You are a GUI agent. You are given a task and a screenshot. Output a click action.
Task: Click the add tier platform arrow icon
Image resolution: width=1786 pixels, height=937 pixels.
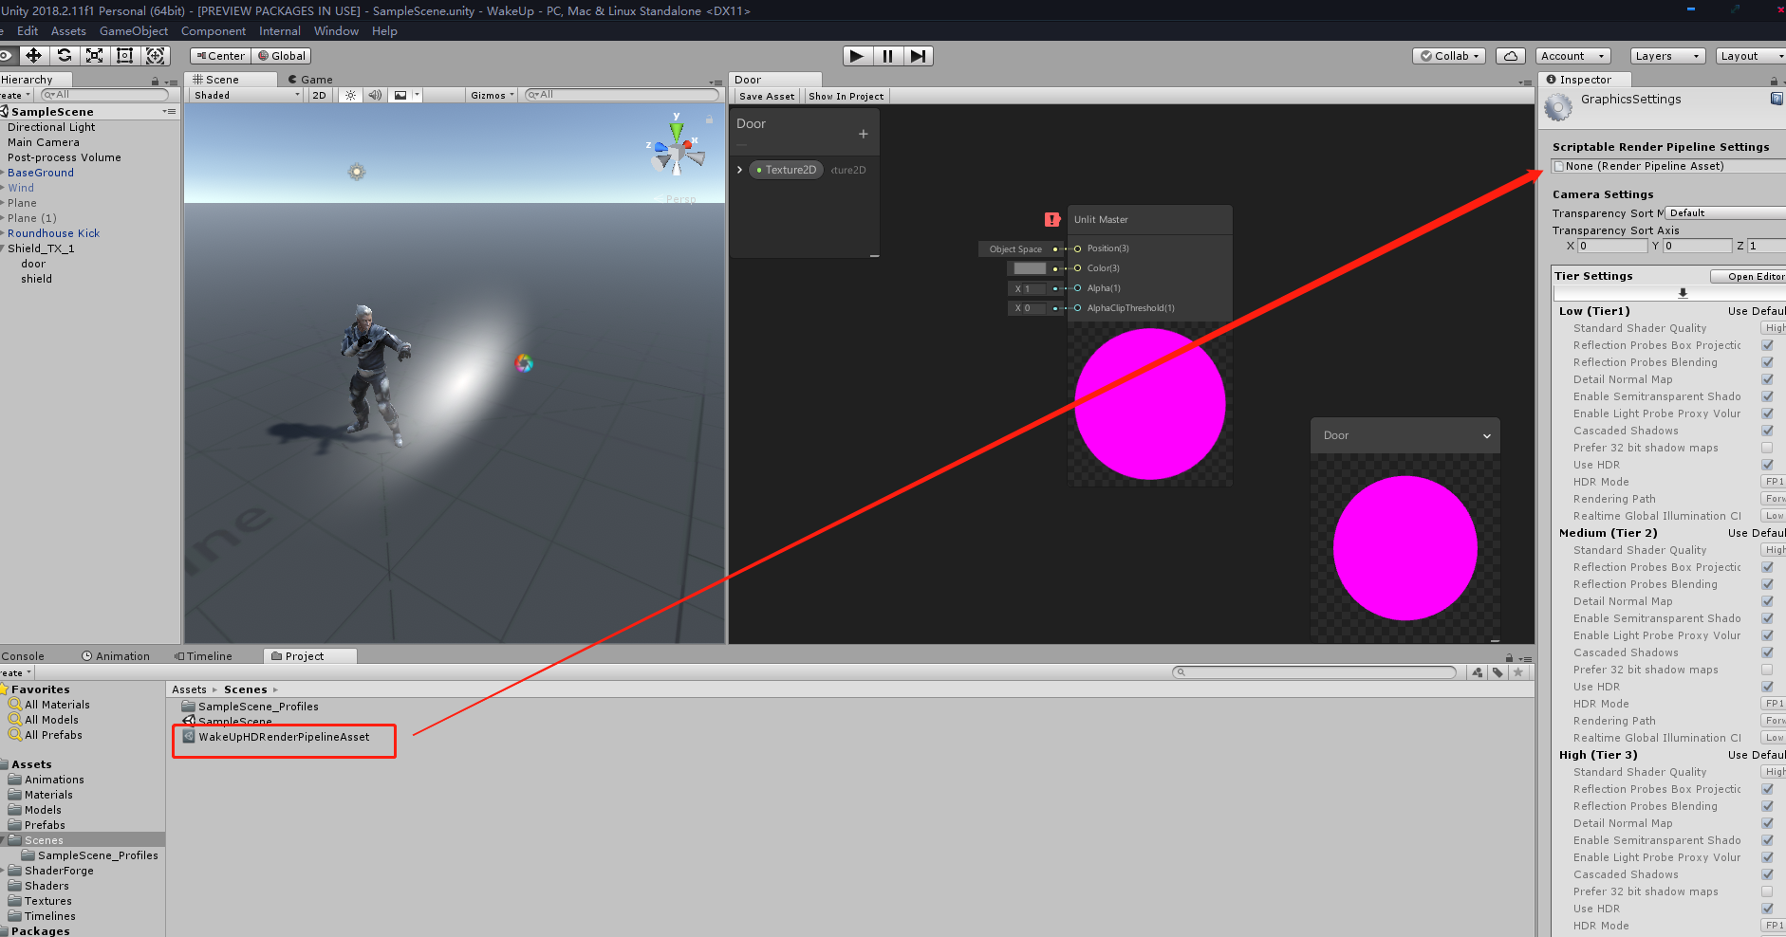(1683, 293)
